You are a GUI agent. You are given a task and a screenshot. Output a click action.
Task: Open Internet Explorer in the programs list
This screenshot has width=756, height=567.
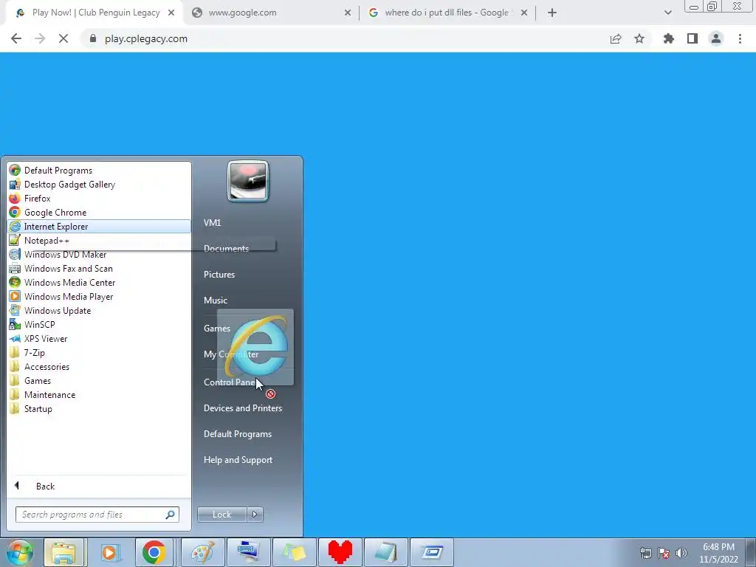99,226
